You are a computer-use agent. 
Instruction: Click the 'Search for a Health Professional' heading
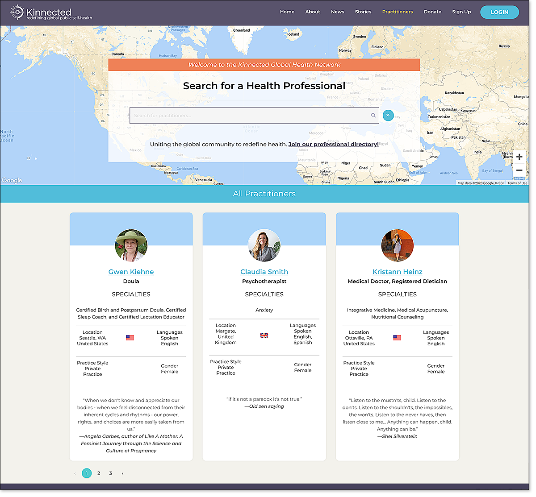coord(264,86)
